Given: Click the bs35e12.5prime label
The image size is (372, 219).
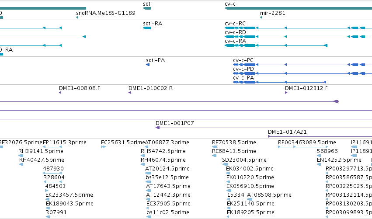Looking at the screenshot, I should click(167, 177).
